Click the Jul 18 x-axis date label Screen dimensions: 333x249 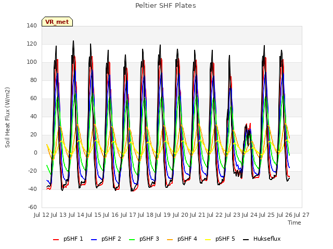click(x=146, y=215)
